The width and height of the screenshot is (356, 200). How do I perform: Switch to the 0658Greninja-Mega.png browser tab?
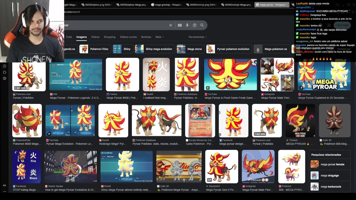(x=235, y=5)
